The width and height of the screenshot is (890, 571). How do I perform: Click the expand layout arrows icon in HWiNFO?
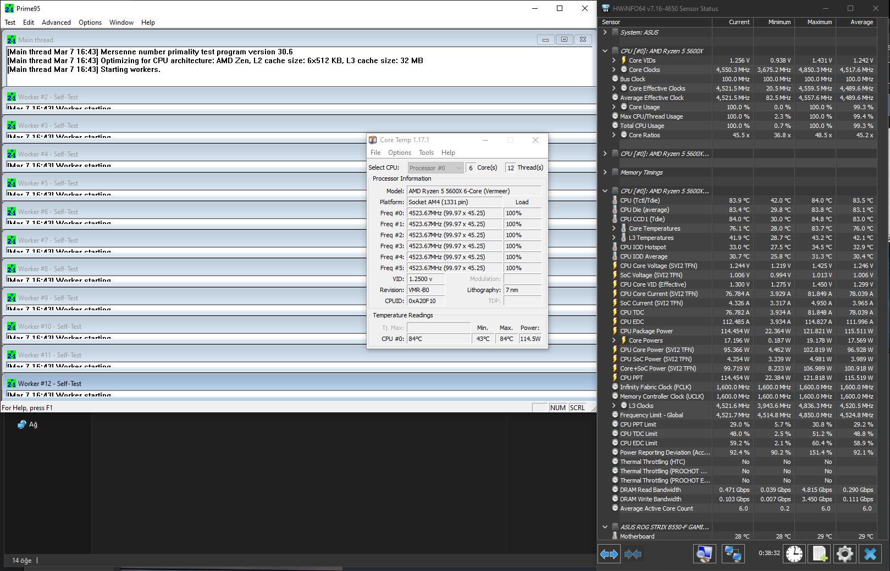(x=609, y=554)
